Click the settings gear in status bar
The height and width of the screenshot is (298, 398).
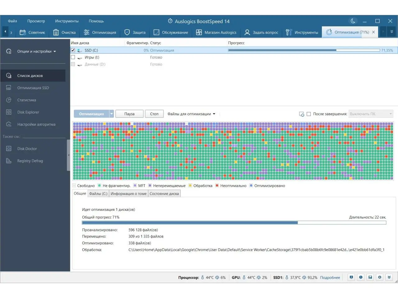380,277
